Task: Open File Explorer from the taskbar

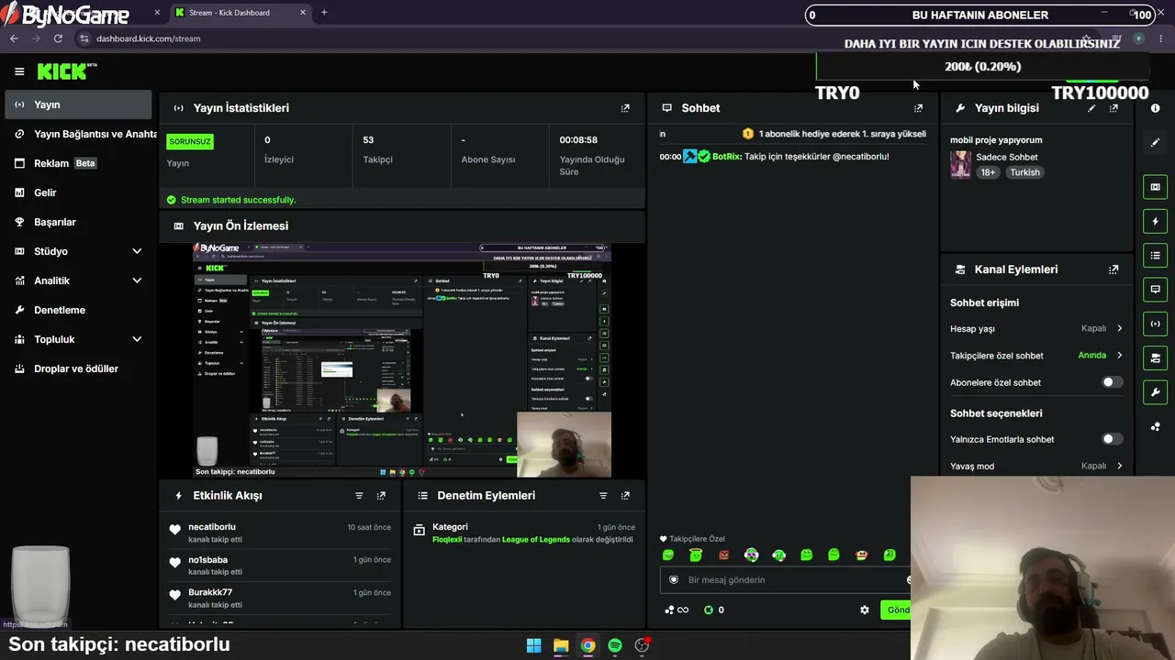Action: (x=561, y=645)
